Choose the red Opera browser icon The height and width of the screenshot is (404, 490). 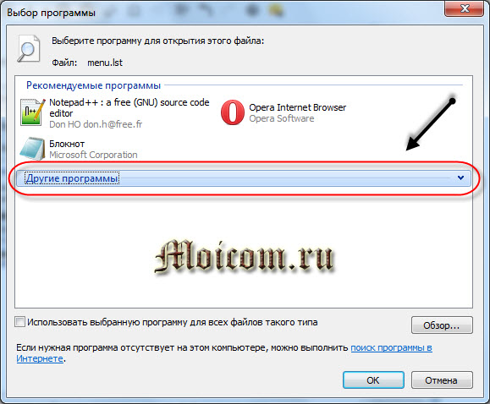[232, 112]
